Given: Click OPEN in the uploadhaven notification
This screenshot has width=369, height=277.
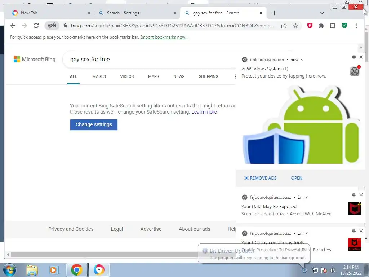Looking at the screenshot, I should coord(297,178).
